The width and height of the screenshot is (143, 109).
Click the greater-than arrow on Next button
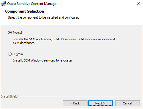(x=104, y=103)
